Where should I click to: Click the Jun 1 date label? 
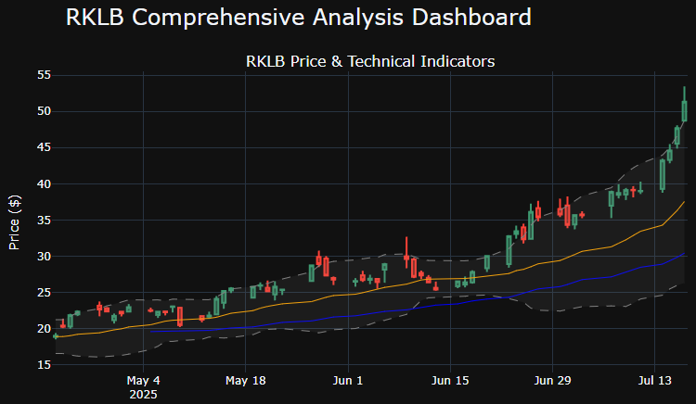point(348,381)
